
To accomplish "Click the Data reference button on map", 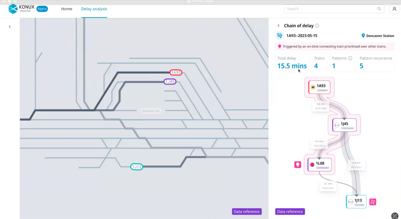I will [247, 211].
